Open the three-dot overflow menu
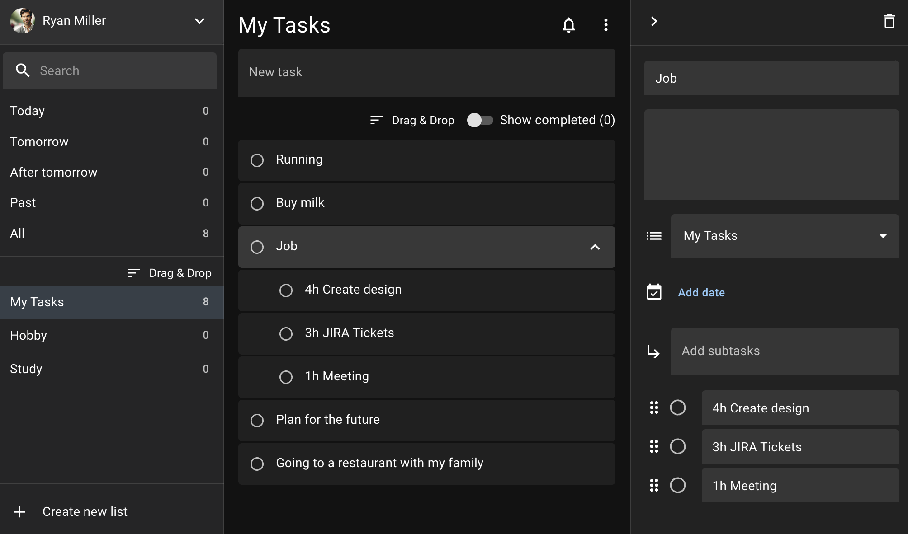 pos(606,25)
